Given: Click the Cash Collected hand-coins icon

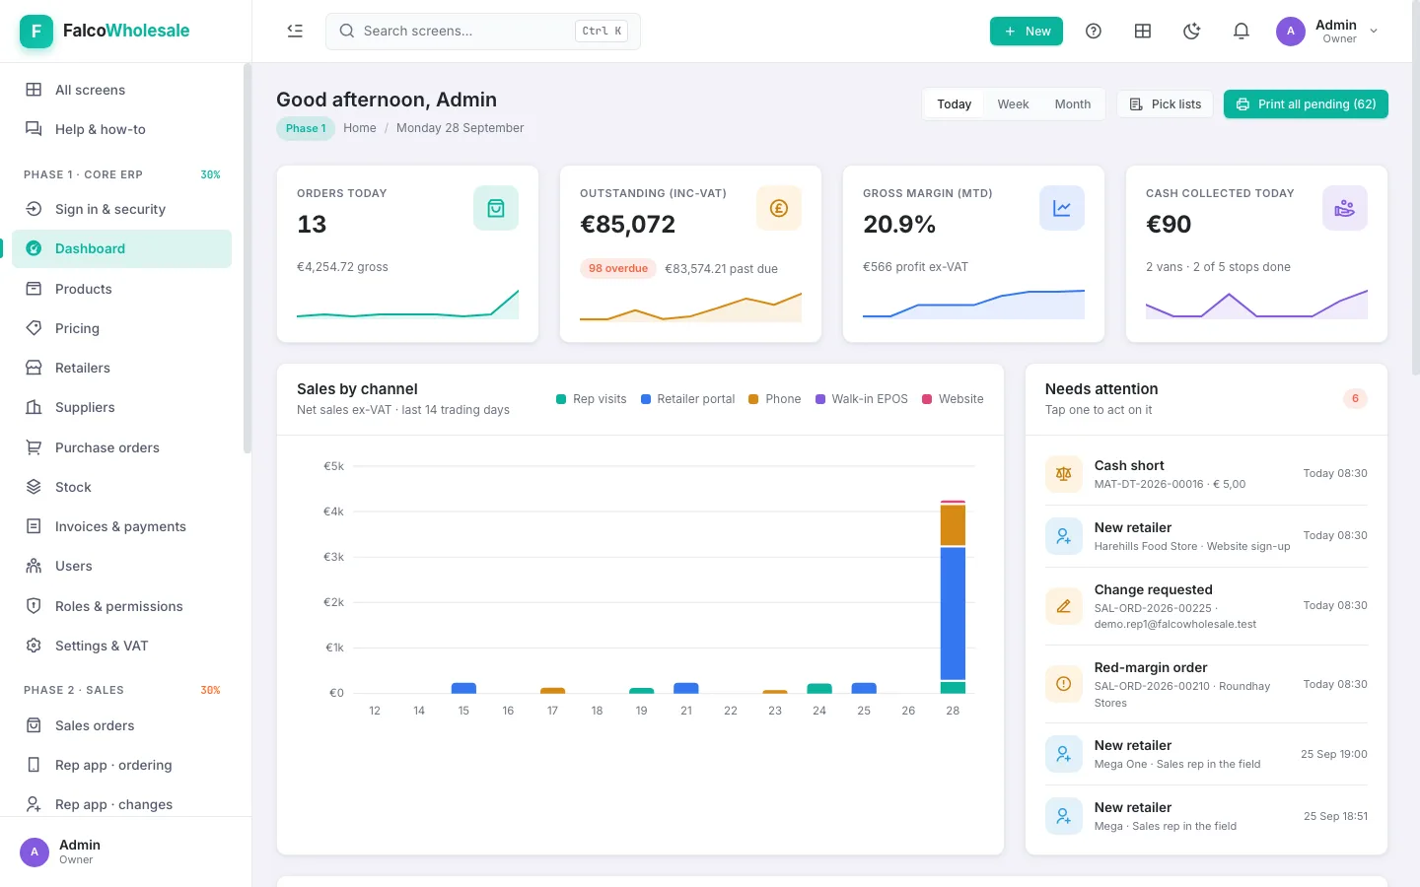Looking at the screenshot, I should pos(1345,208).
